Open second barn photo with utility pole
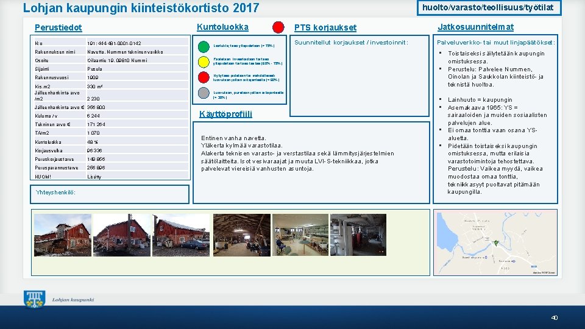 click(x=122, y=235)
